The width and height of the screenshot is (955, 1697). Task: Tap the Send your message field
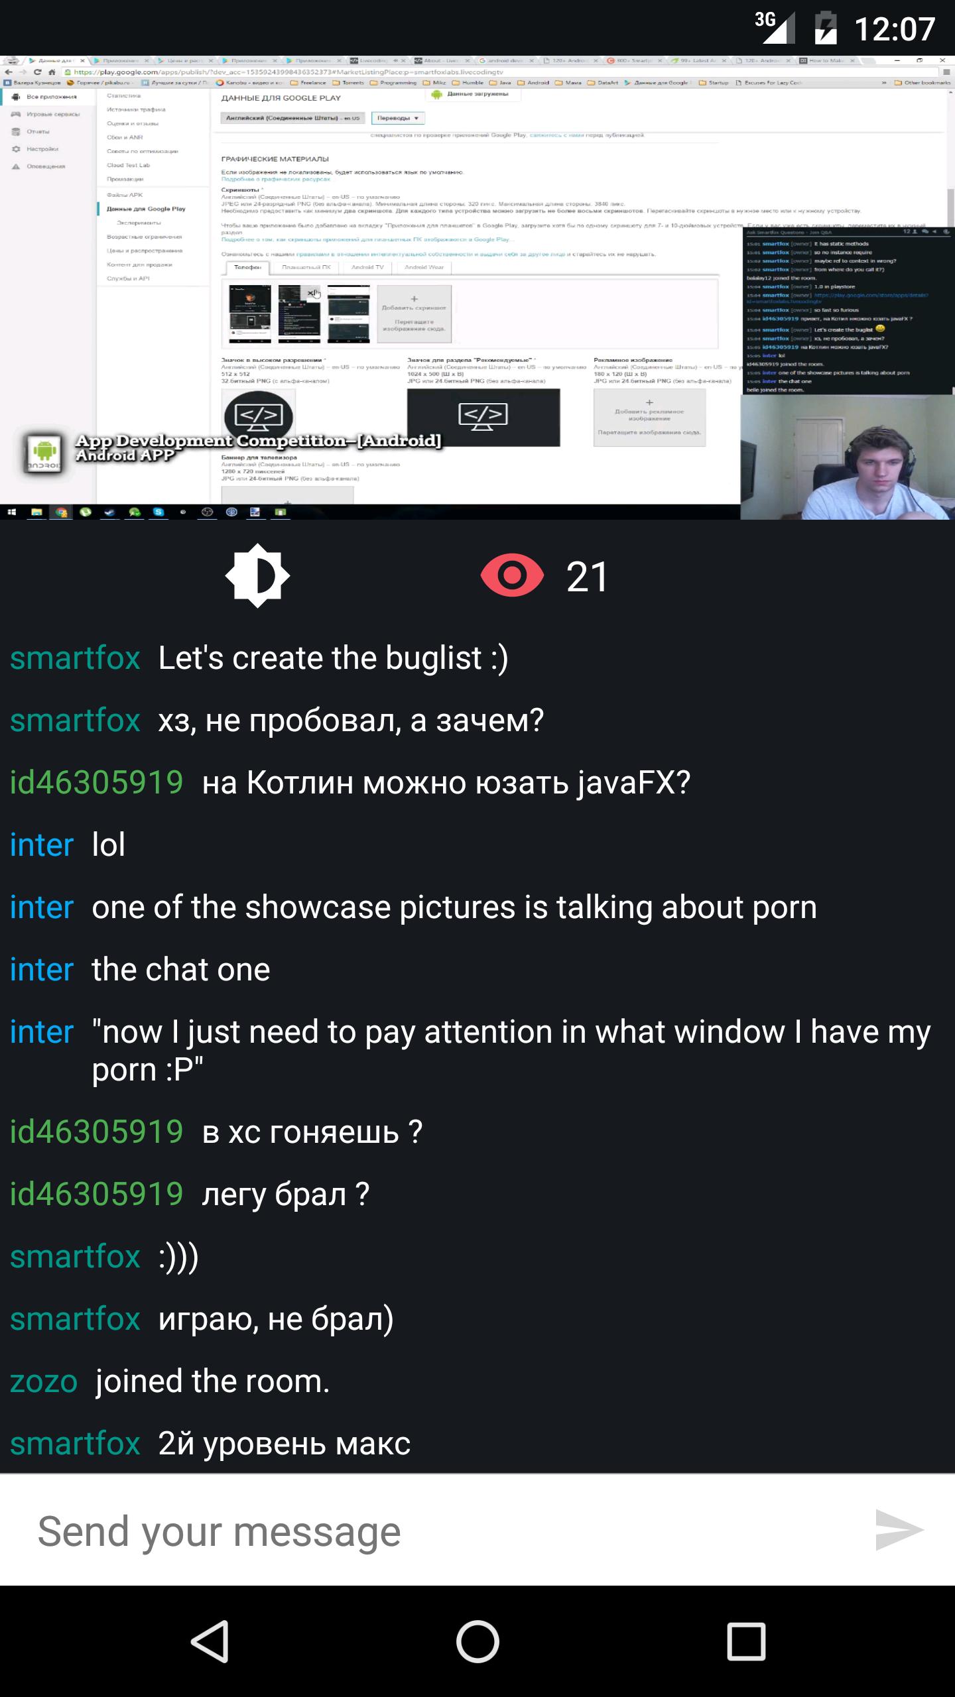438,1530
